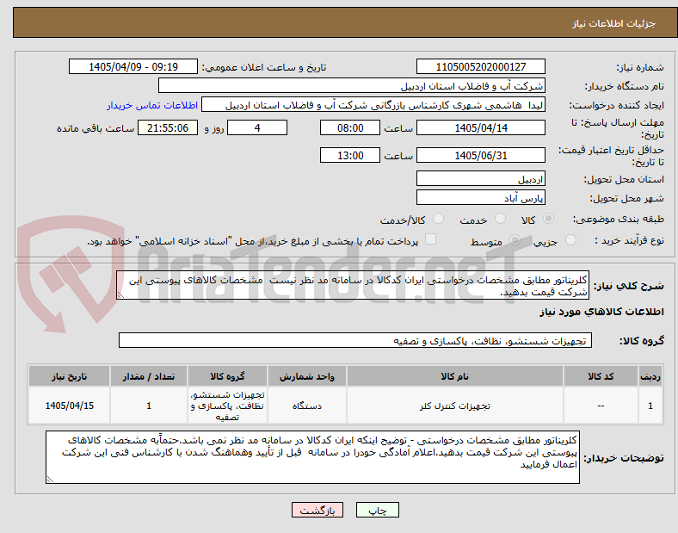The width and height of the screenshot is (678, 533).
Task: Click the جزئیات اطلاعات نیاز header title
Action: [x=614, y=23]
